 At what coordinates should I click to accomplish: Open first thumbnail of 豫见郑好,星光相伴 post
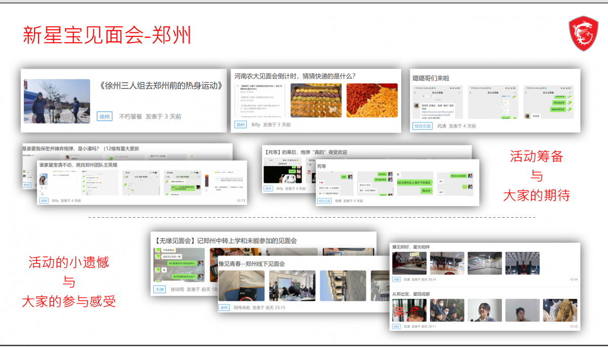coord(409,263)
